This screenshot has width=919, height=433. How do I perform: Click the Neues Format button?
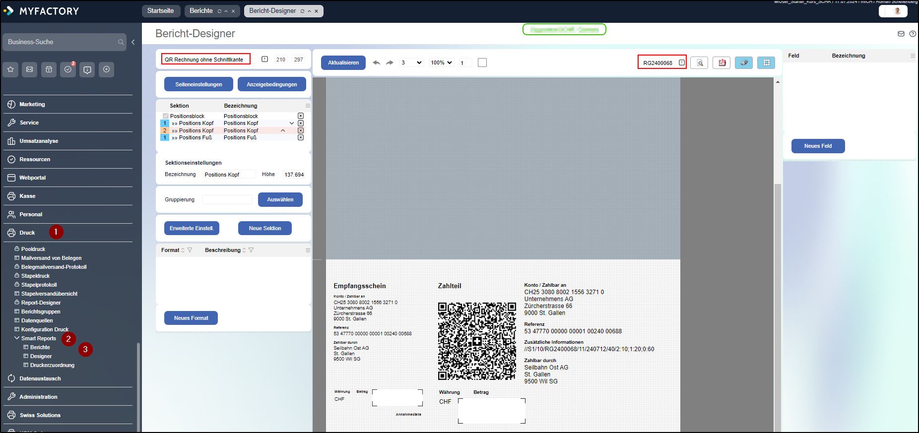click(x=191, y=318)
